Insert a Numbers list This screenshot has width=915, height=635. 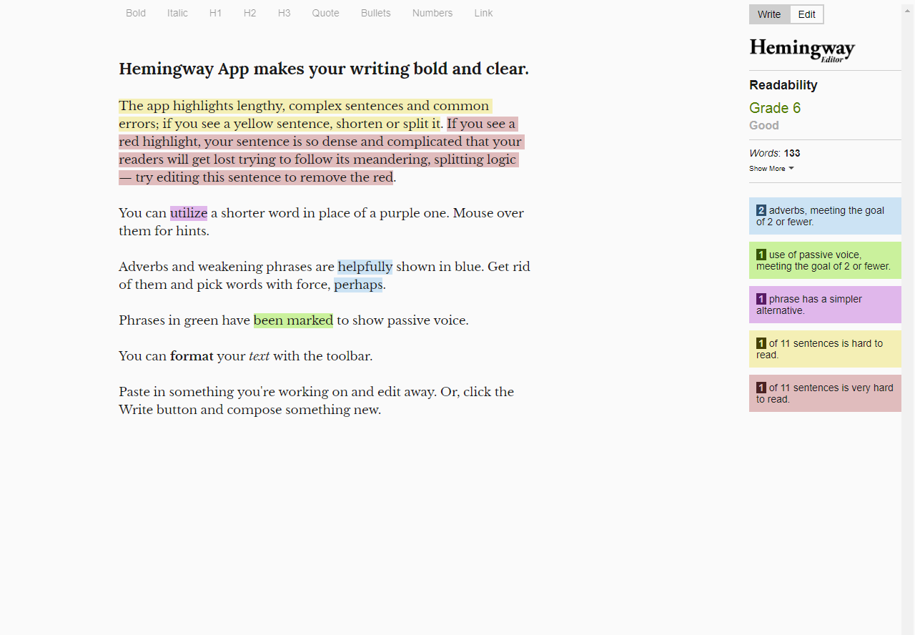coord(432,13)
